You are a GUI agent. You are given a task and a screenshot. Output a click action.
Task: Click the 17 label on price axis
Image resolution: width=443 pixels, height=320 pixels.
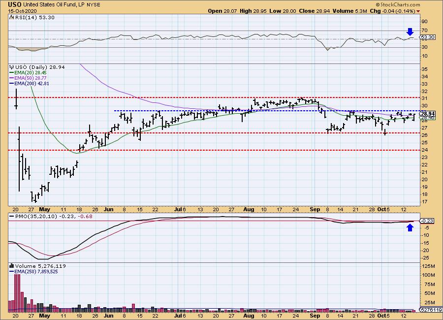424,202
